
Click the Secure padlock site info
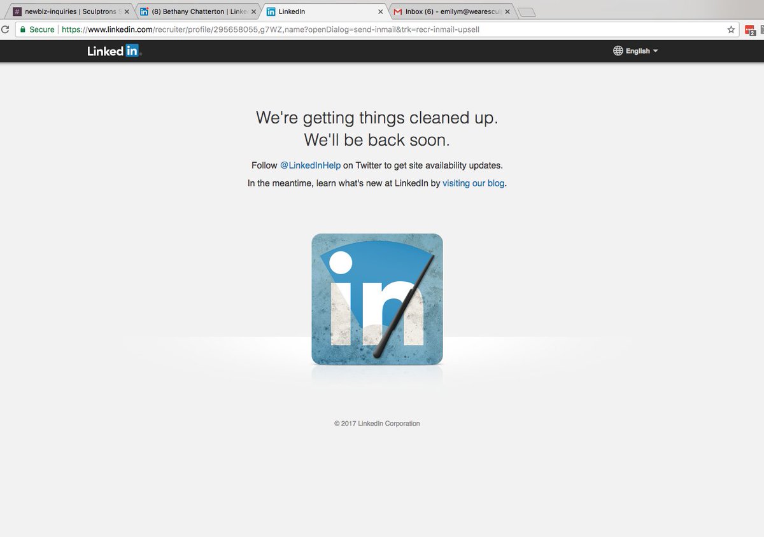tap(37, 29)
